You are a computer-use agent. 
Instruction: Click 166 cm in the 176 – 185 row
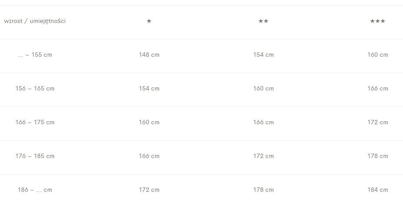point(149,156)
